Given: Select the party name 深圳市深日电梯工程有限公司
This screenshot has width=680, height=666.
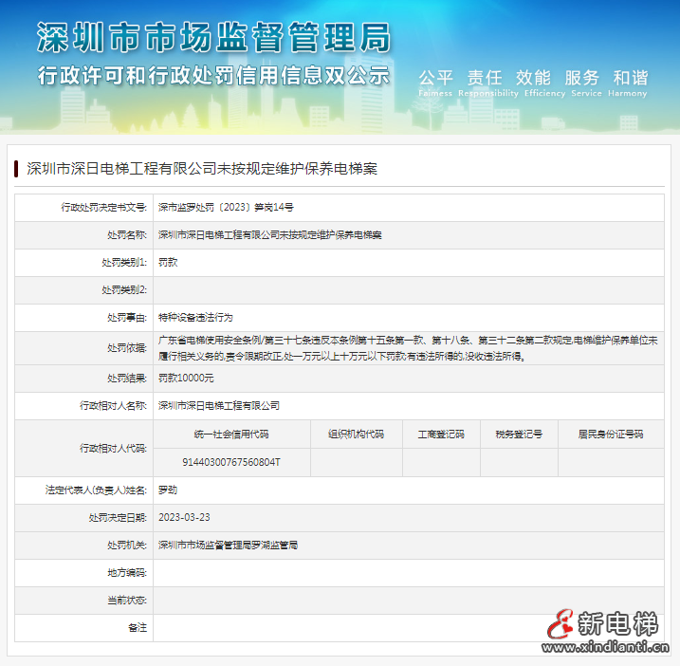Looking at the screenshot, I should coord(219,406).
